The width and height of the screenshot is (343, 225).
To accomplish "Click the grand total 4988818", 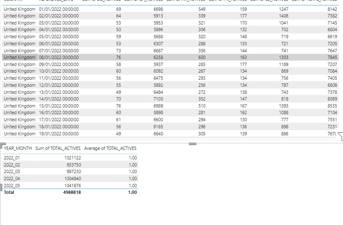I will 72,192.
